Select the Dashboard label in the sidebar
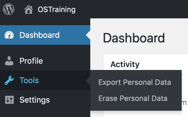The height and width of the screenshot is (117, 188). coord(39,35)
